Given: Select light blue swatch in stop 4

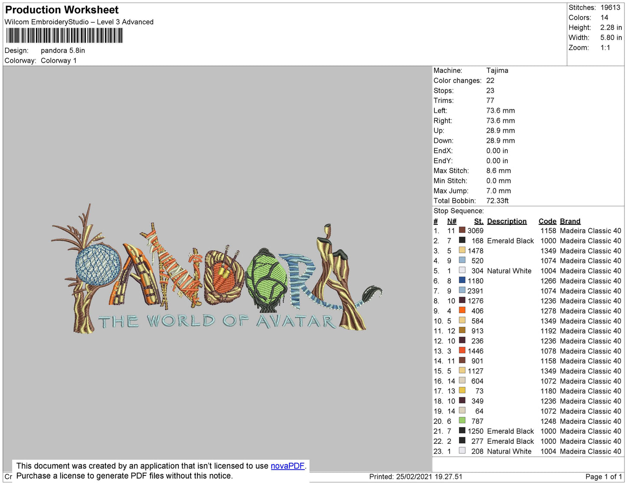Looking at the screenshot, I should click(x=462, y=260).
